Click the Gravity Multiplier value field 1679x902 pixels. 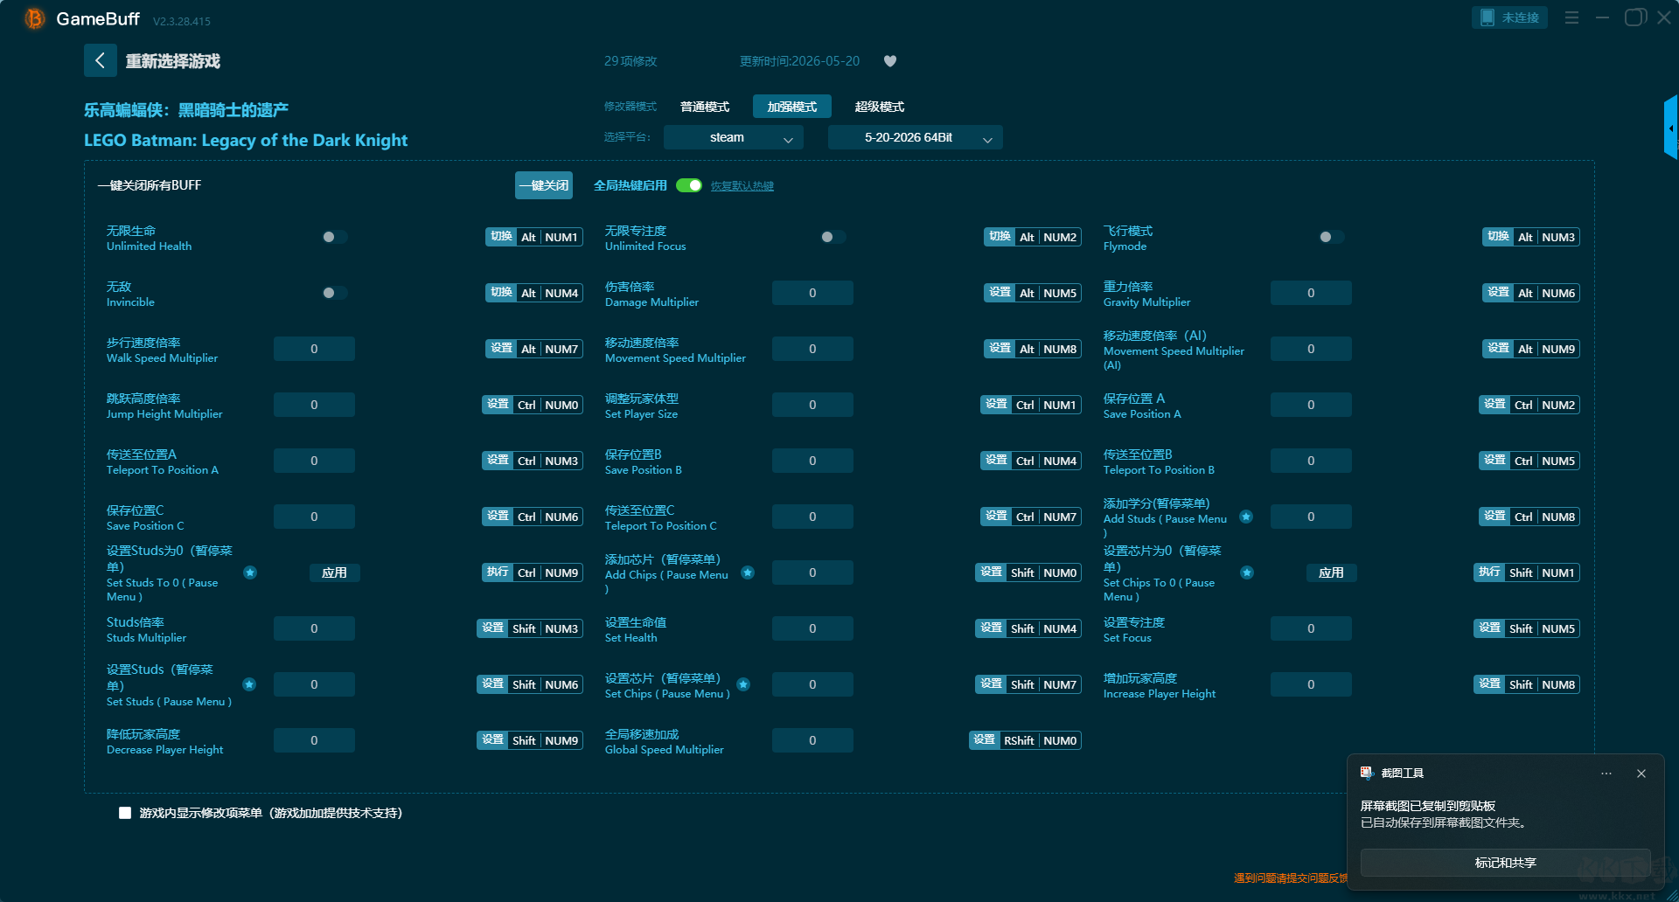point(1311,293)
